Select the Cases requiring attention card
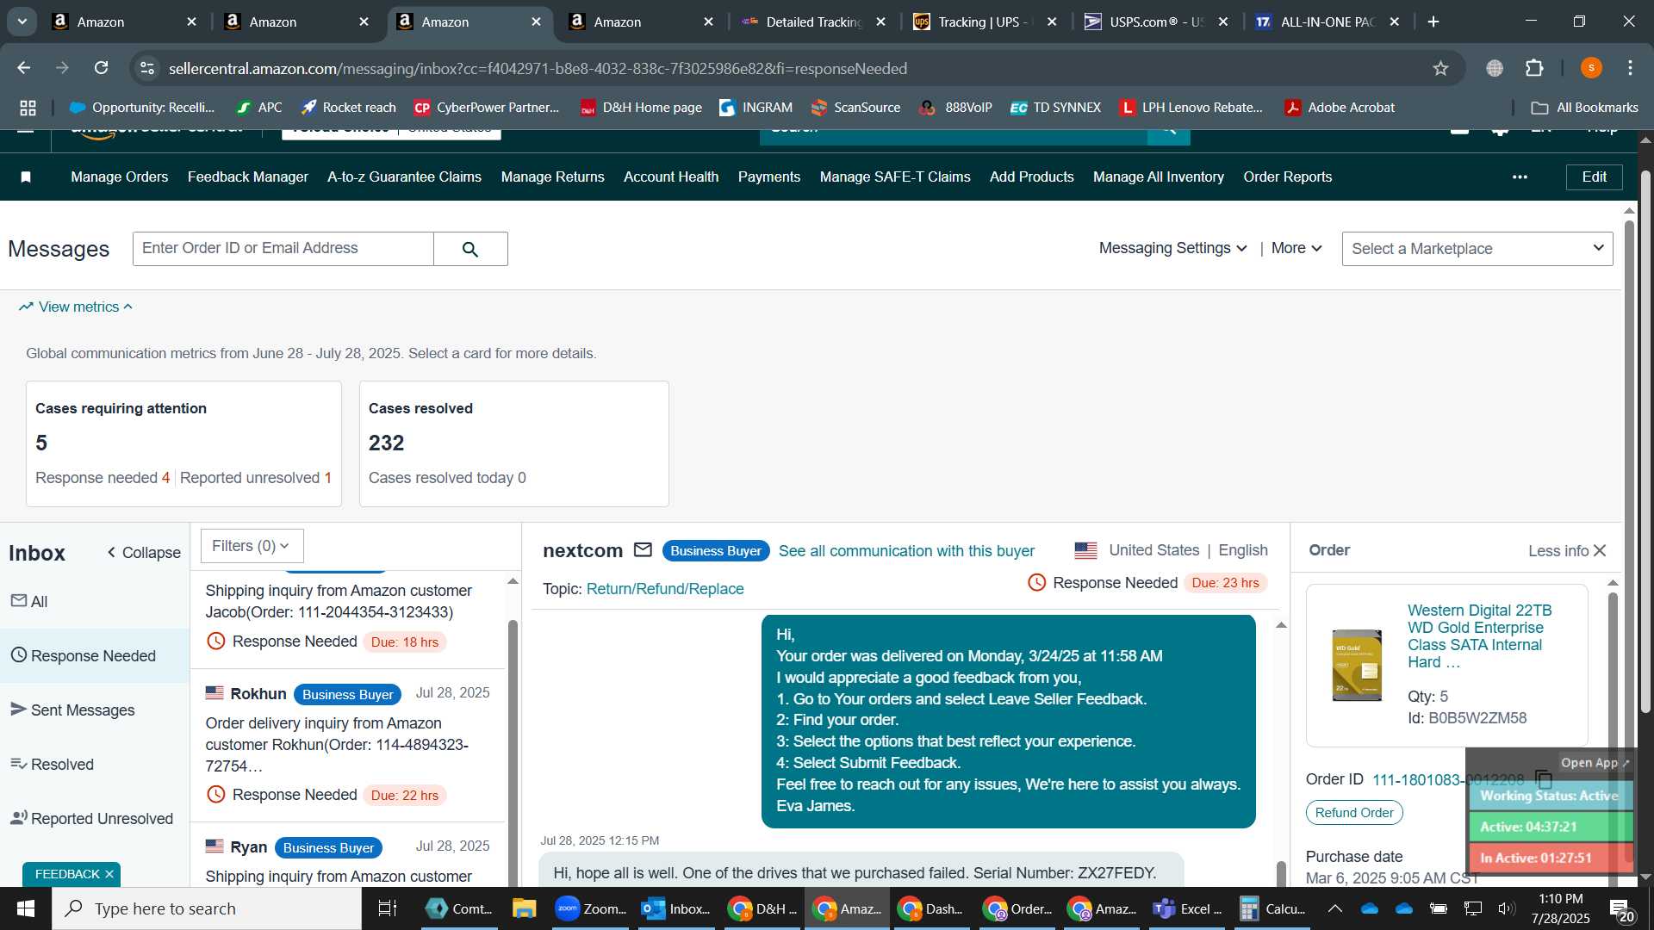Image resolution: width=1654 pixels, height=930 pixels. (x=183, y=443)
